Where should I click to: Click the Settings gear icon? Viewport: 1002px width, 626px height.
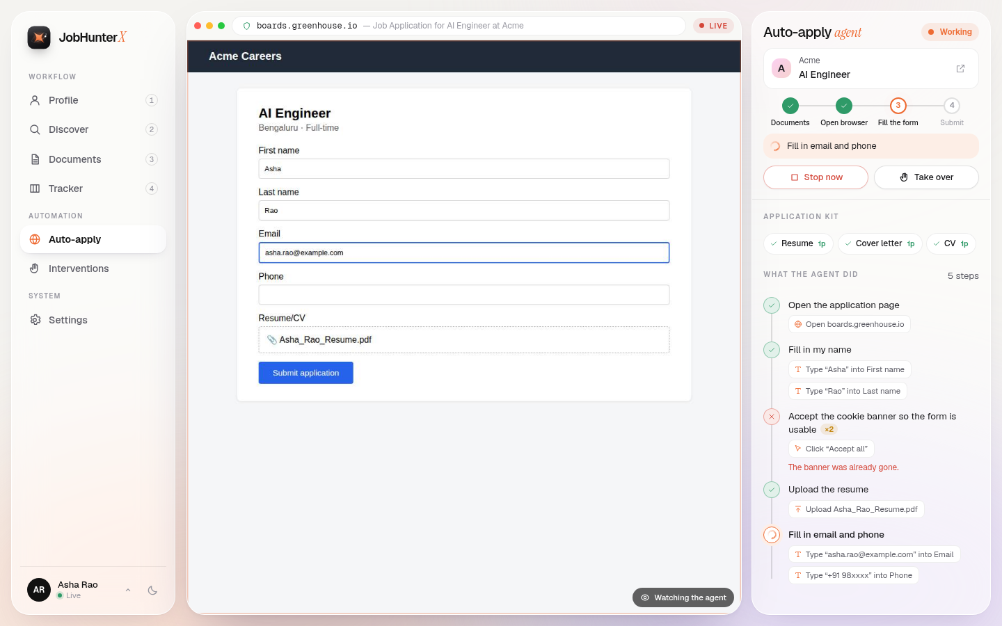(35, 320)
